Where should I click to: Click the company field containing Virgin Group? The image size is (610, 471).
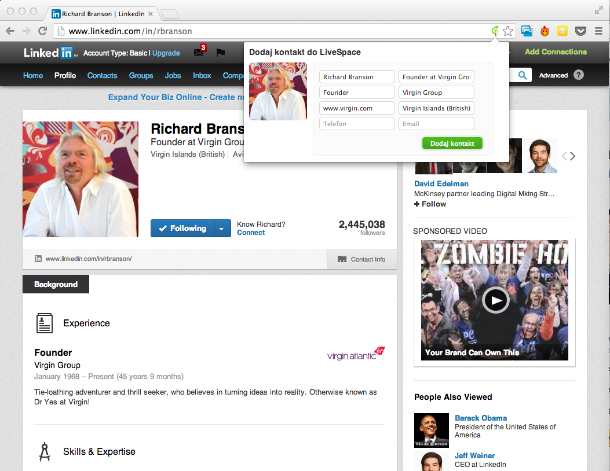(436, 93)
